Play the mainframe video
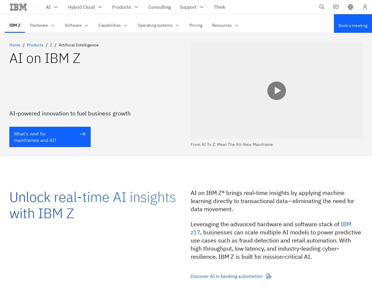The width and height of the screenshot is (372, 297). 277,91
